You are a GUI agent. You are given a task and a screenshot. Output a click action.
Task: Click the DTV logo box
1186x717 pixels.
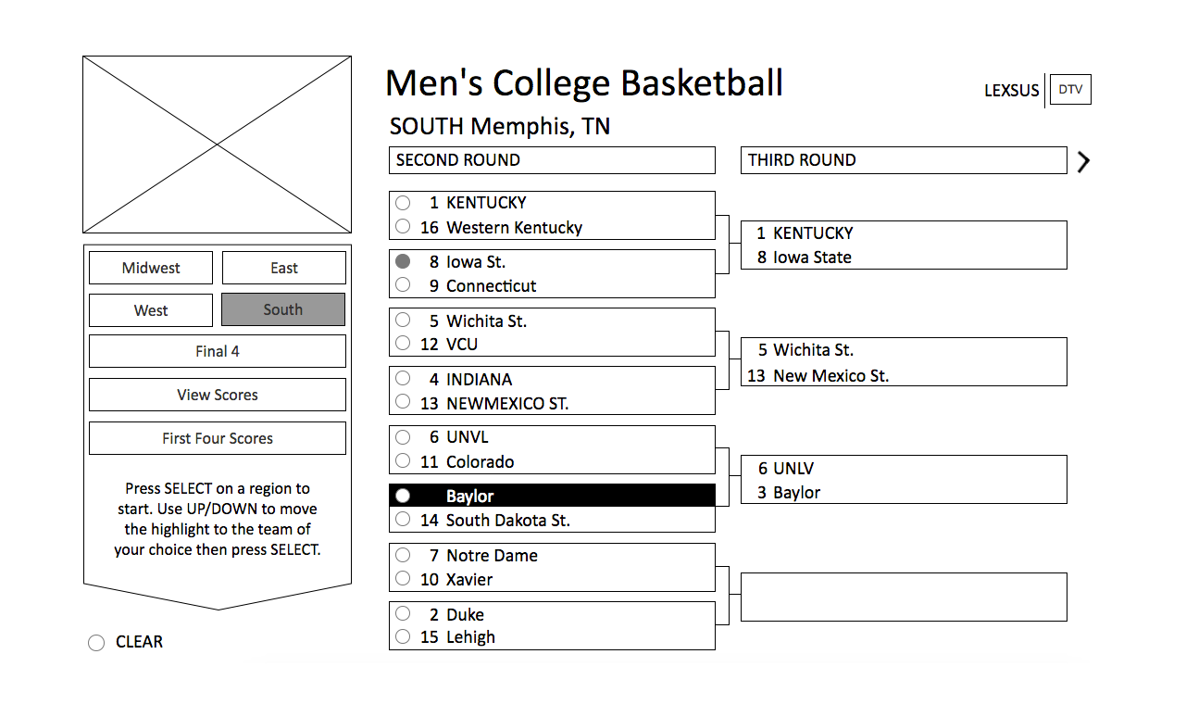1070,90
